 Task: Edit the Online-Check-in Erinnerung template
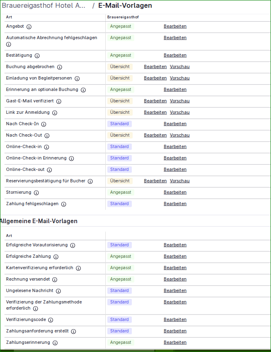[x=175, y=158]
